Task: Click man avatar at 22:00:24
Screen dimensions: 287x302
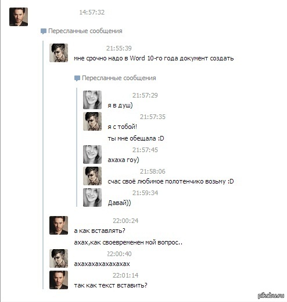Action: click(x=59, y=225)
